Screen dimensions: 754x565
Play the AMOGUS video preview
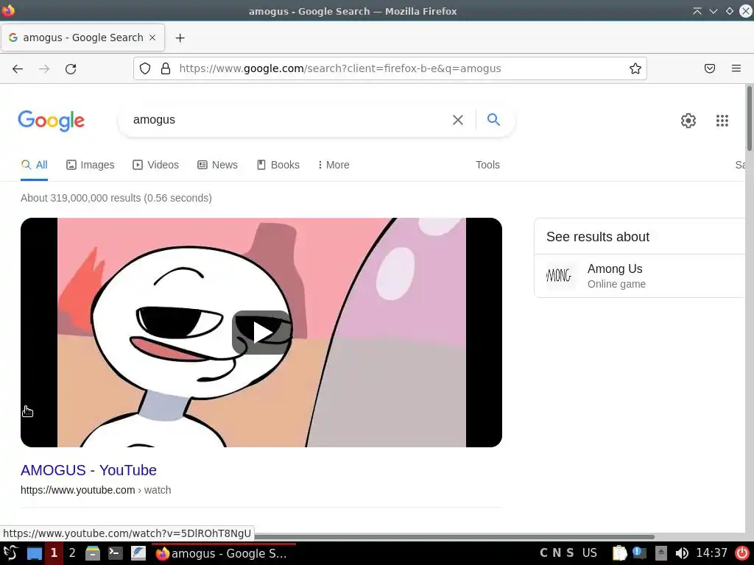(261, 333)
